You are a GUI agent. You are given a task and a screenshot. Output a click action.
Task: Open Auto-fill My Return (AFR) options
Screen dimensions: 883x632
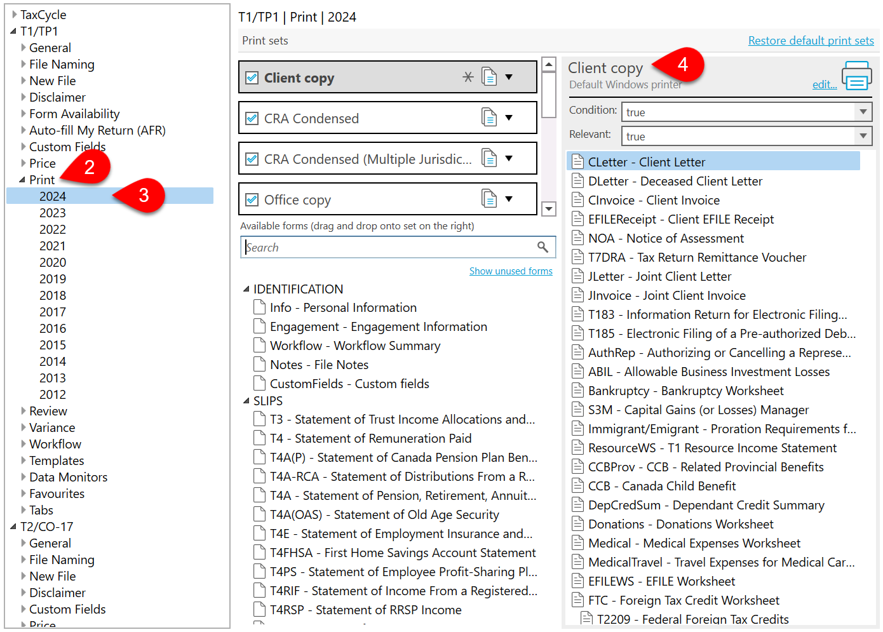coord(97,130)
